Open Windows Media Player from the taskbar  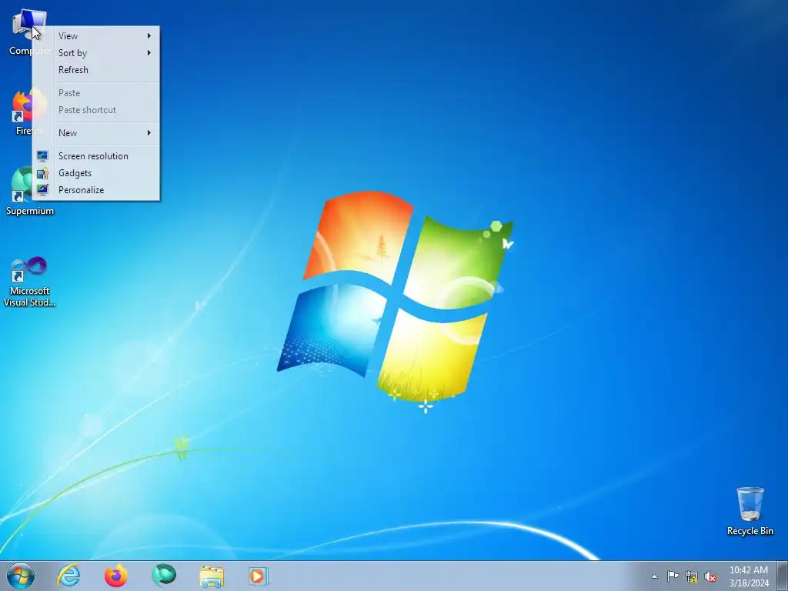click(x=259, y=576)
